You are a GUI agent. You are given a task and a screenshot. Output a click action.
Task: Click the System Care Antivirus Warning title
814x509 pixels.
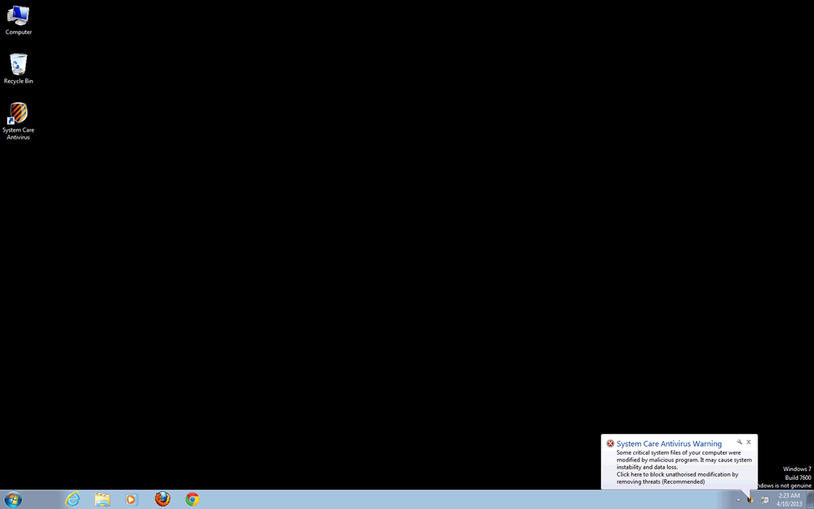(x=669, y=444)
